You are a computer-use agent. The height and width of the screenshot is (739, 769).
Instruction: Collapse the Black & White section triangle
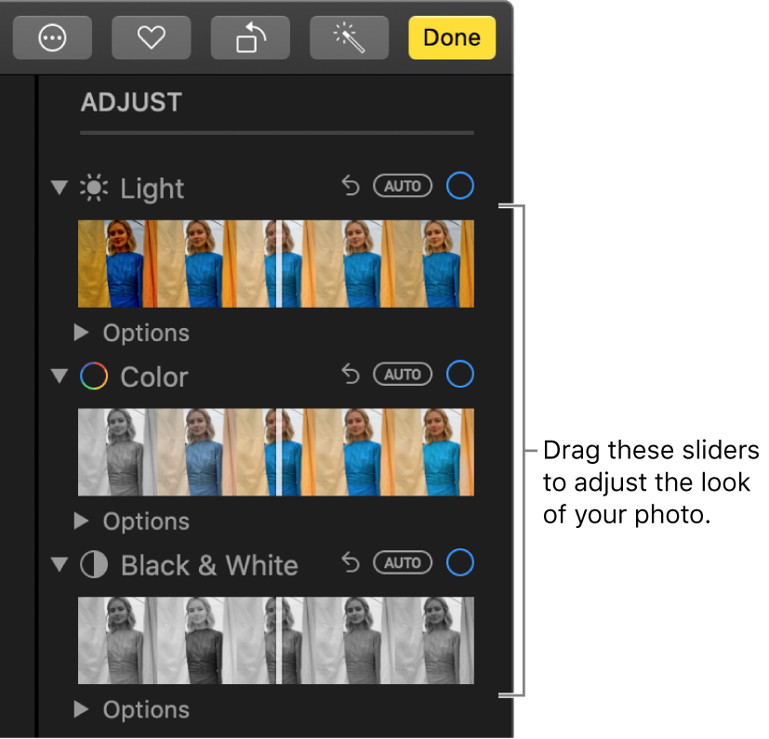point(59,564)
